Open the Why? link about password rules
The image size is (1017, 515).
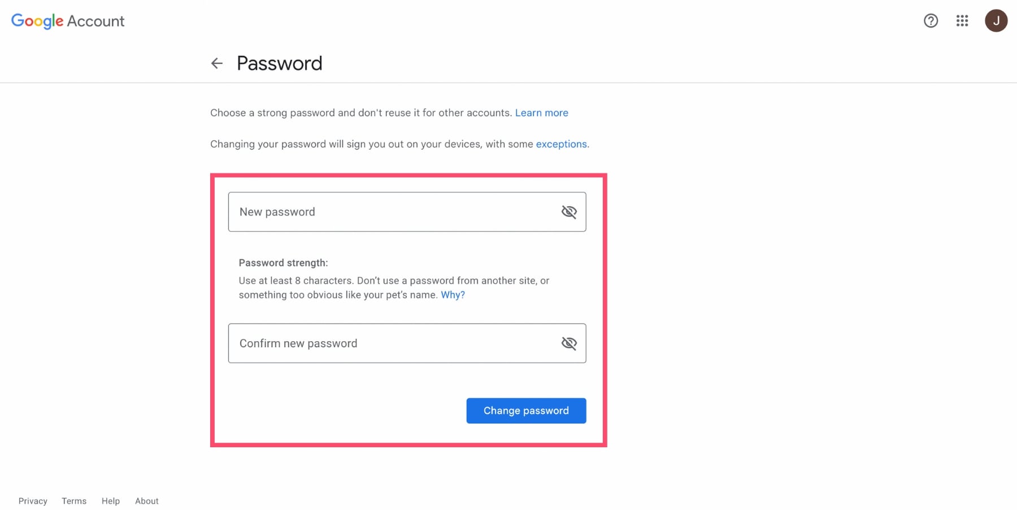click(x=452, y=294)
